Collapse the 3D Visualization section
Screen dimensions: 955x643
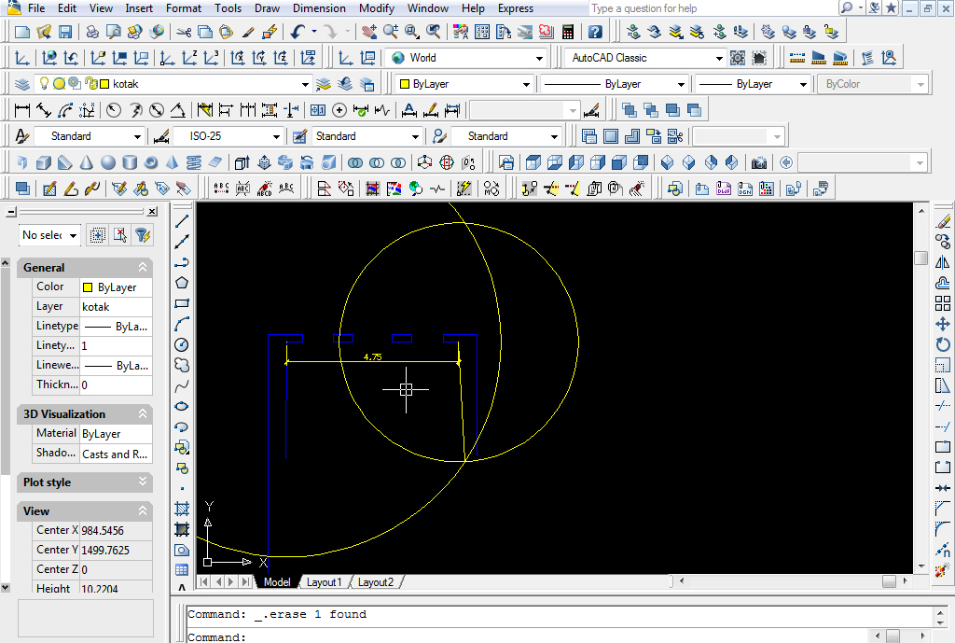(x=143, y=413)
